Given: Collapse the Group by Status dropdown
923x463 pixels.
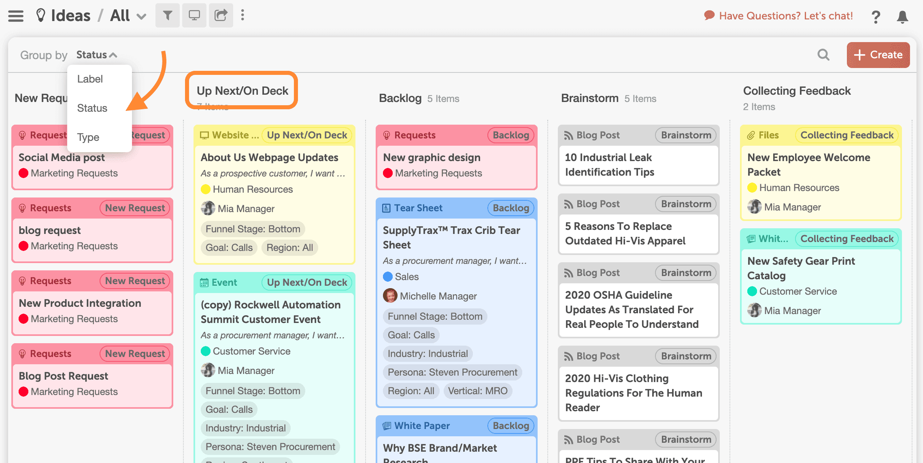Looking at the screenshot, I should [x=97, y=55].
